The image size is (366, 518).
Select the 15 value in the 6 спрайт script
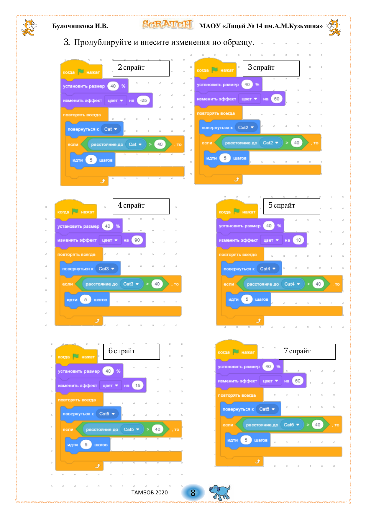(x=137, y=385)
